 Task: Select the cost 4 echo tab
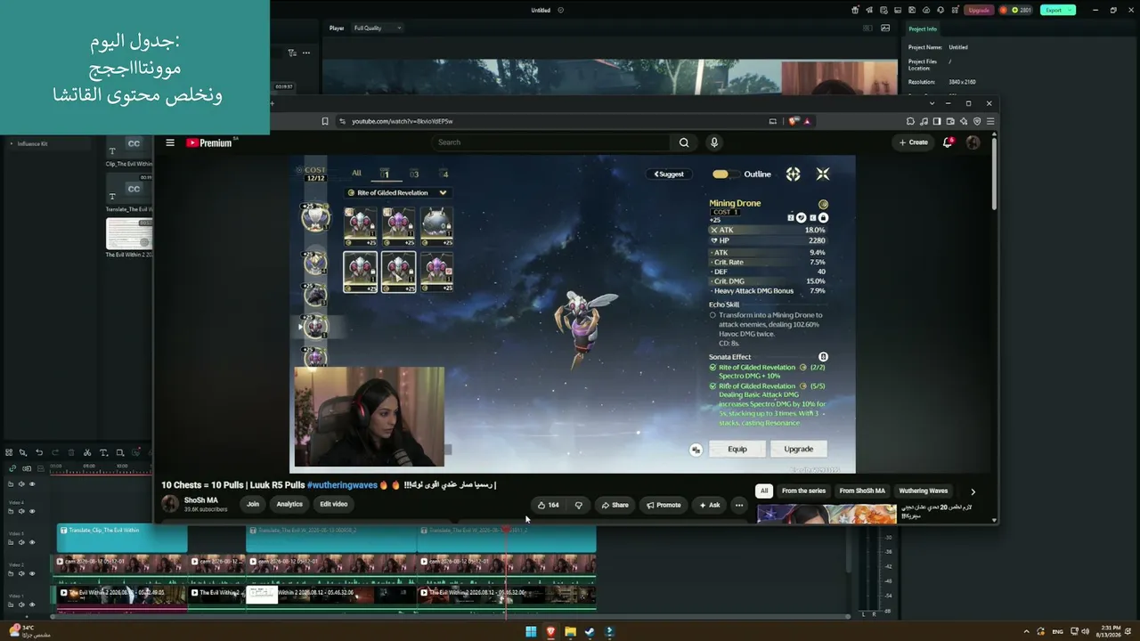(x=445, y=174)
